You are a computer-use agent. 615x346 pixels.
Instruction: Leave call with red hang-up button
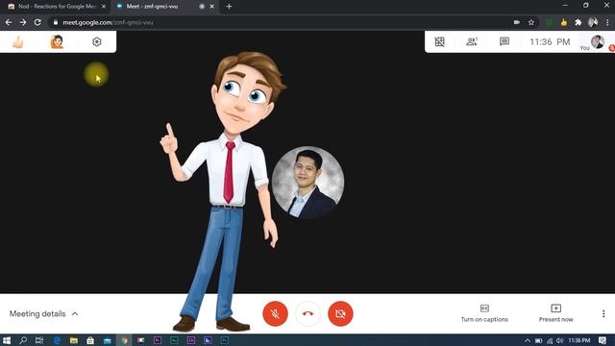coord(307,313)
